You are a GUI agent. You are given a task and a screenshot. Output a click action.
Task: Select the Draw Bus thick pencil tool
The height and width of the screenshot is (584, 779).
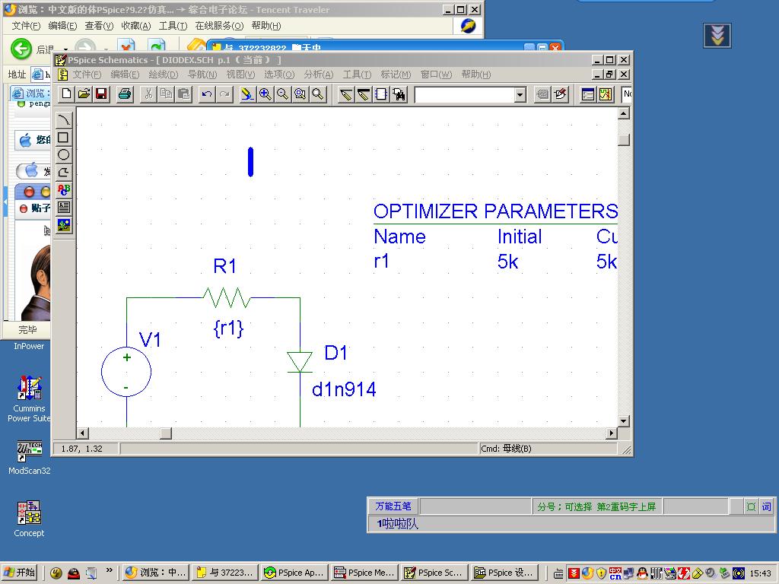(364, 94)
